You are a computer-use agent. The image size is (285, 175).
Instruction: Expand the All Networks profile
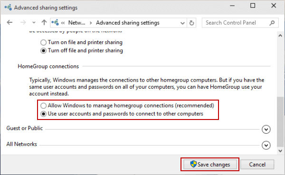click(266, 145)
